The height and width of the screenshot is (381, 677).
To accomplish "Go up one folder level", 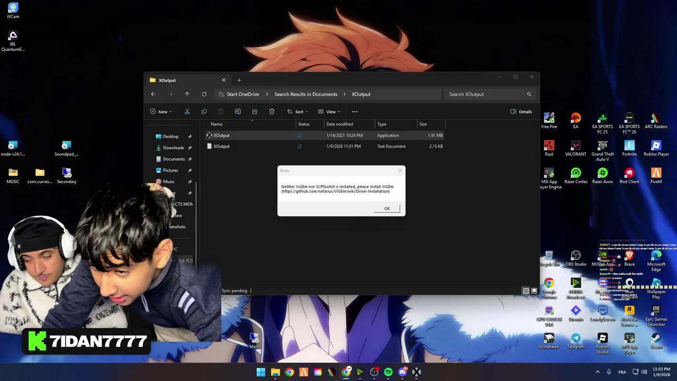I will [187, 94].
